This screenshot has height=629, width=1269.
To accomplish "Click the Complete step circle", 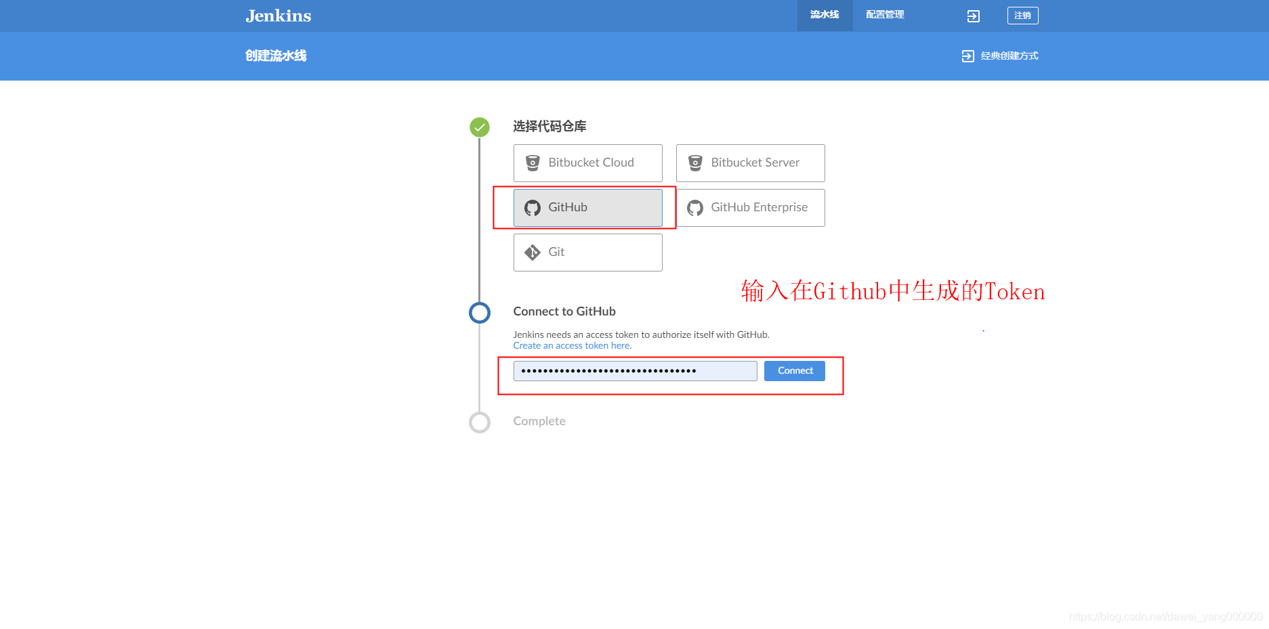I will click(x=480, y=421).
